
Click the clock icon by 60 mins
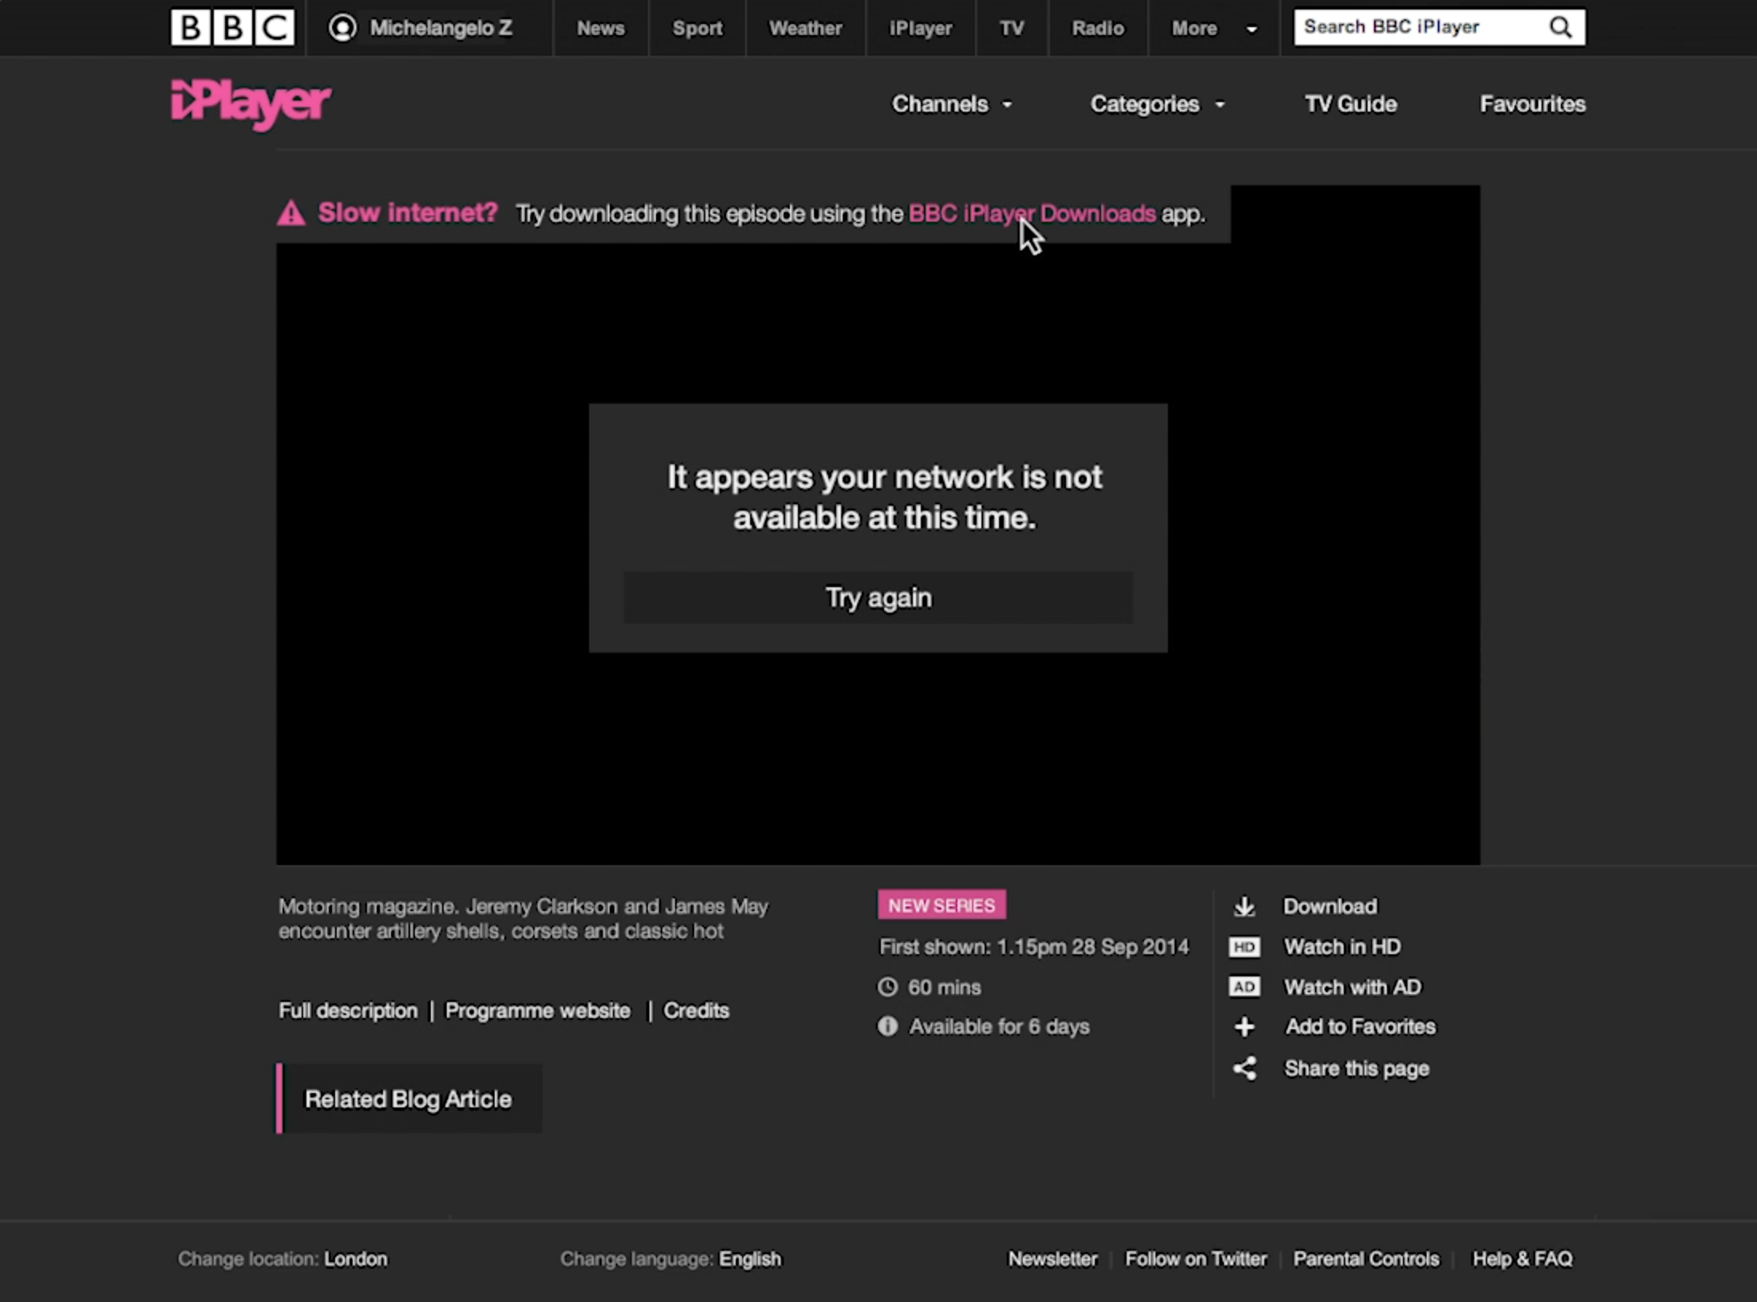tap(887, 987)
